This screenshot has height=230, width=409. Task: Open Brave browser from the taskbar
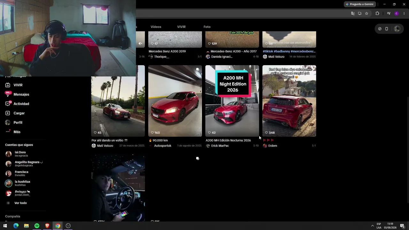click(x=47, y=226)
